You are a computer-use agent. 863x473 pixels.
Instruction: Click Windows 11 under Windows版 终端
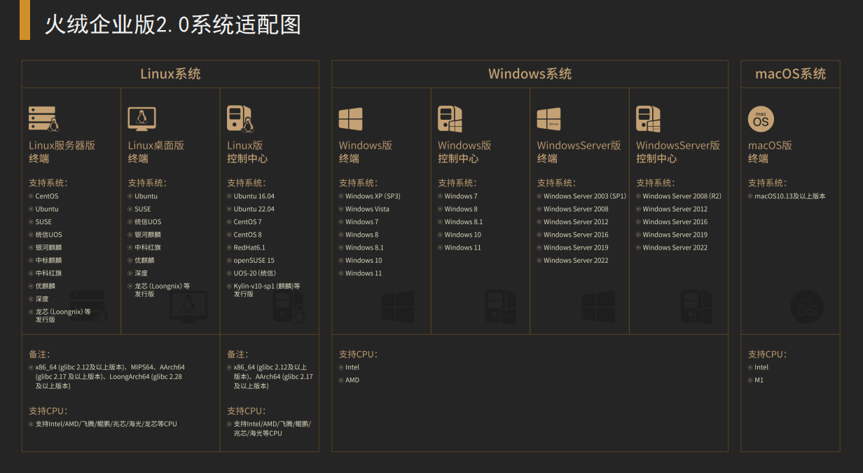[364, 273]
